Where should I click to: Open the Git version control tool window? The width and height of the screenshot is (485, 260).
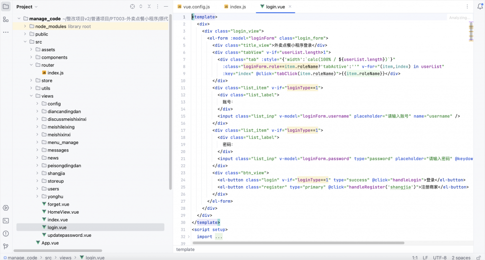click(x=6, y=246)
